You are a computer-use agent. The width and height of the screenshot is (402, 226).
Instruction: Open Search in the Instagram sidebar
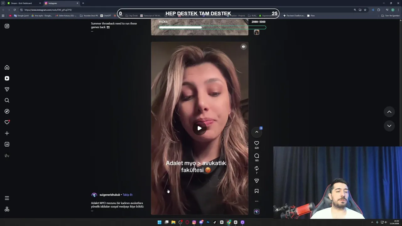click(7, 100)
